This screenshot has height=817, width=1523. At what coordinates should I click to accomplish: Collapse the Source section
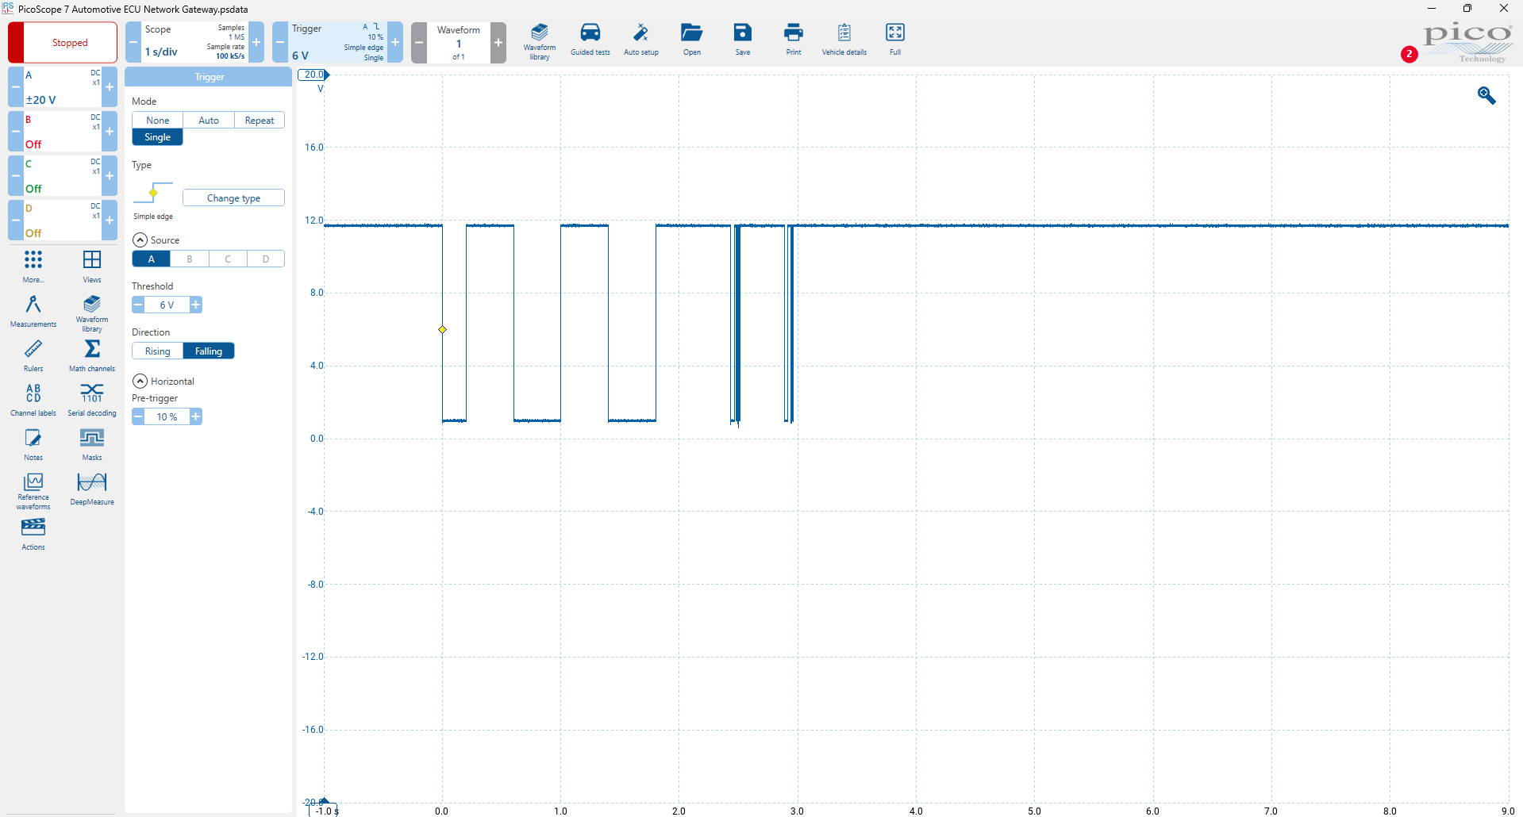[140, 240]
